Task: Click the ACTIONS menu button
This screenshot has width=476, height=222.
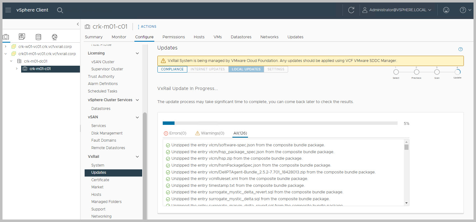Action: pyautogui.click(x=147, y=27)
